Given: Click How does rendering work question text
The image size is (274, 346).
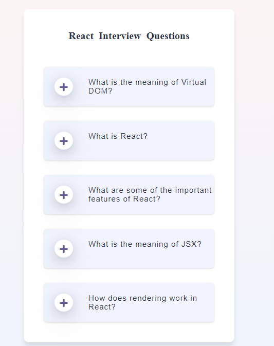Looking at the screenshot, I should (142, 302).
